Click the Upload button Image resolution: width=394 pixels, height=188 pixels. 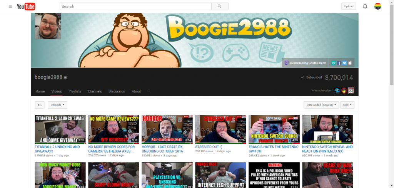349,6
